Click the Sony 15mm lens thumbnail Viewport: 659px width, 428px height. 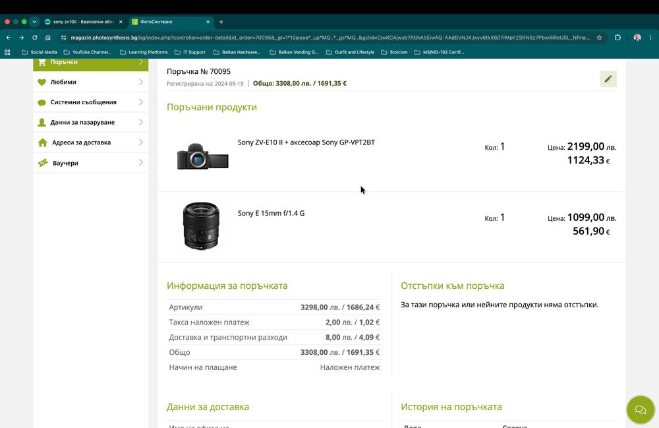[x=201, y=226]
